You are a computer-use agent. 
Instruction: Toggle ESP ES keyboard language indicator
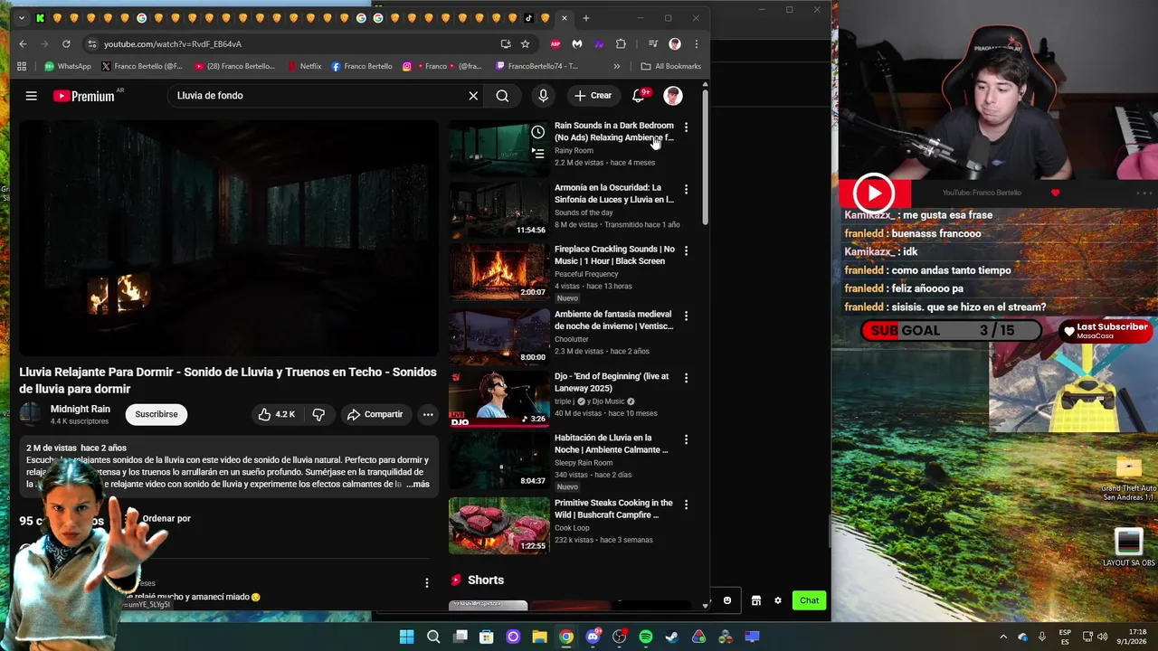pyautogui.click(x=1065, y=637)
